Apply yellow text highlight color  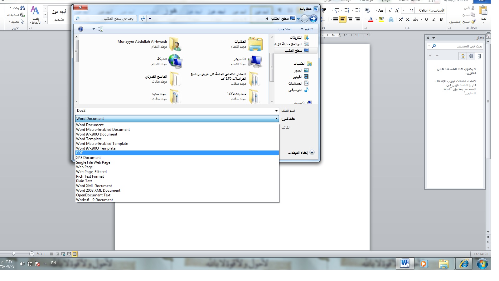point(381,19)
